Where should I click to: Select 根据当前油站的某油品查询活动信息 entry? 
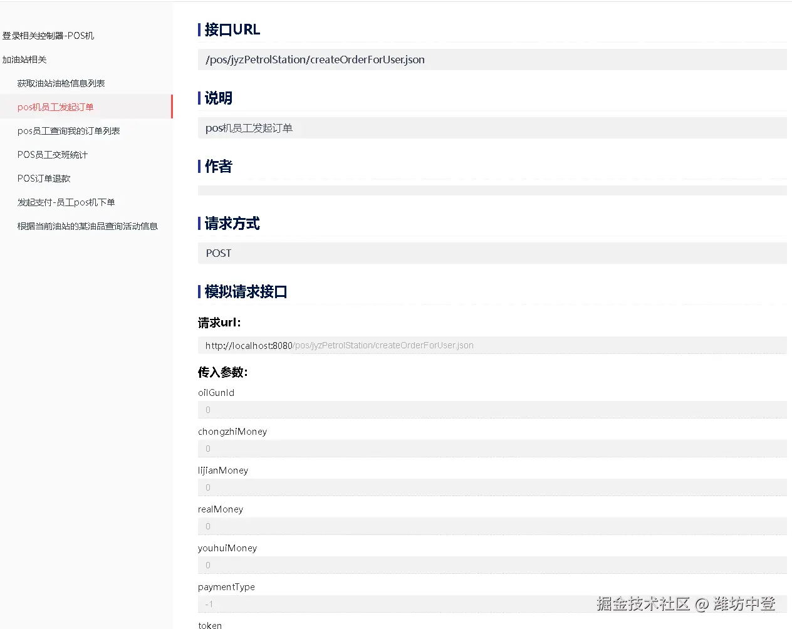[88, 226]
